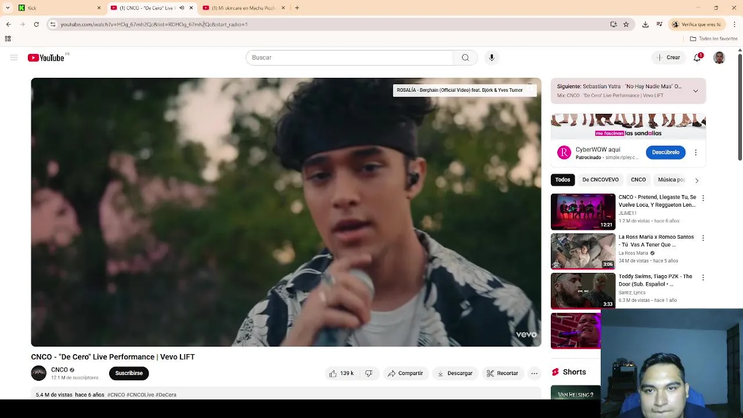Play the Teddy Swims thumbnail 3:33
The width and height of the screenshot is (743, 418).
(583, 291)
